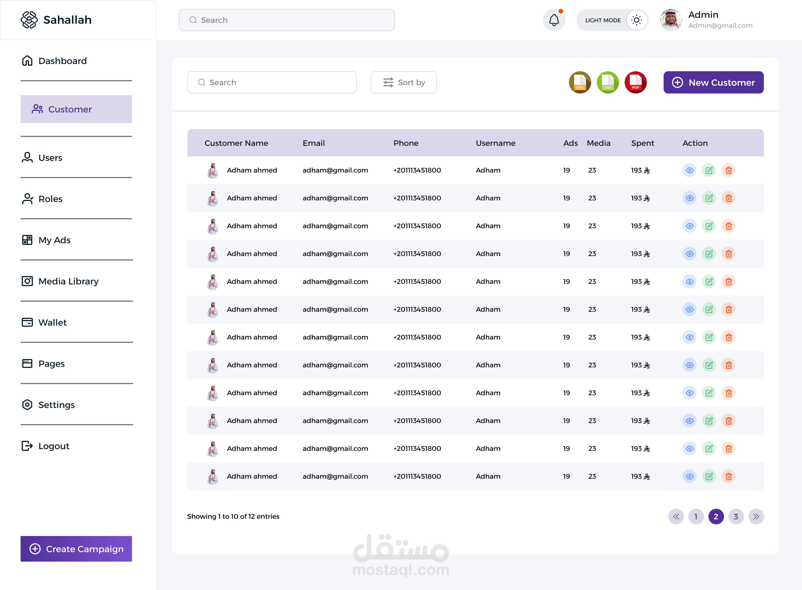Open the Sort by dropdown

pos(404,82)
